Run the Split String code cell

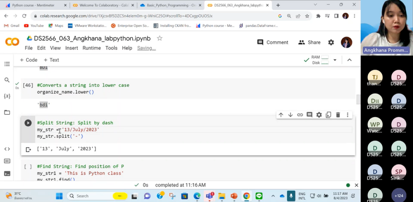tap(28, 123)
